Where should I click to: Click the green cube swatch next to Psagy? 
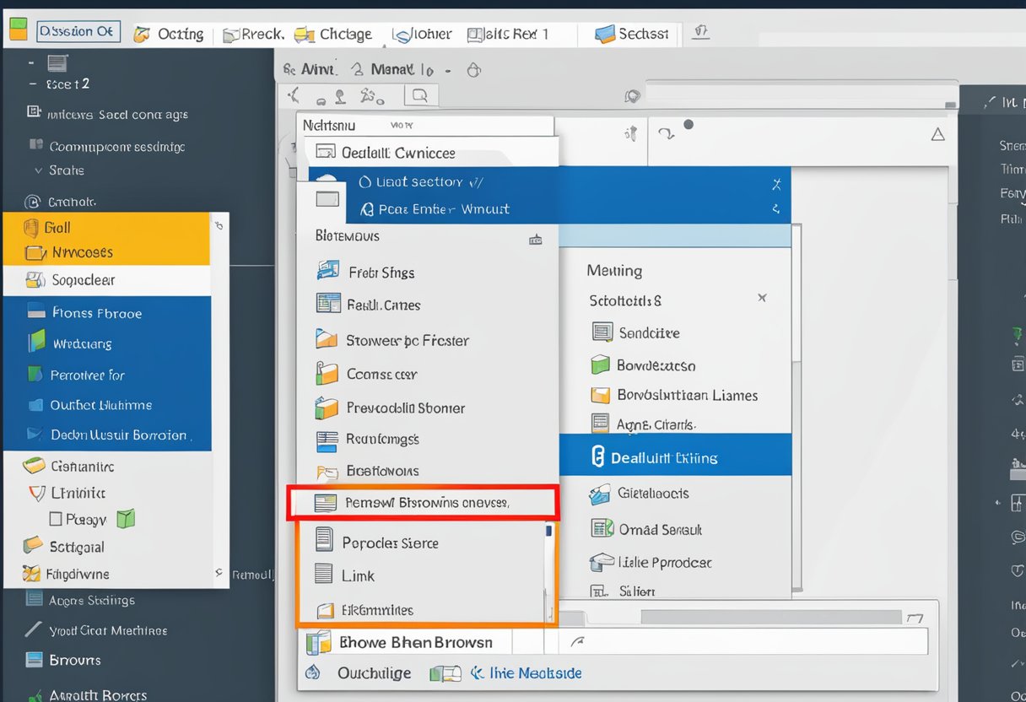pyautogui.click(x=125, y=519)
